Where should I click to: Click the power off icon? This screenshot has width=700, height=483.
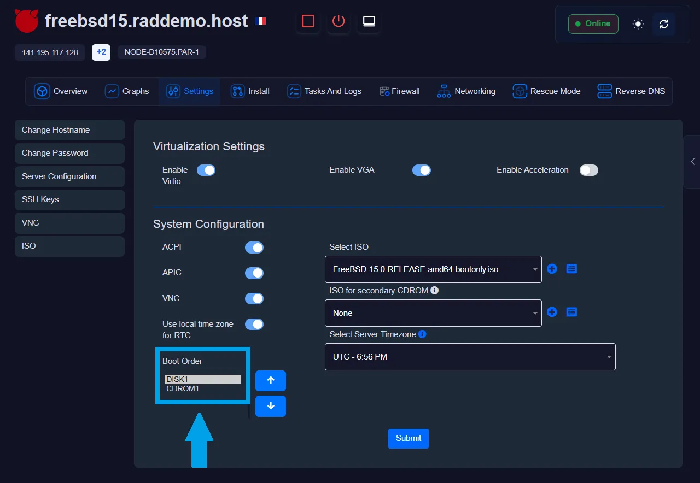(x=339, y=21)
